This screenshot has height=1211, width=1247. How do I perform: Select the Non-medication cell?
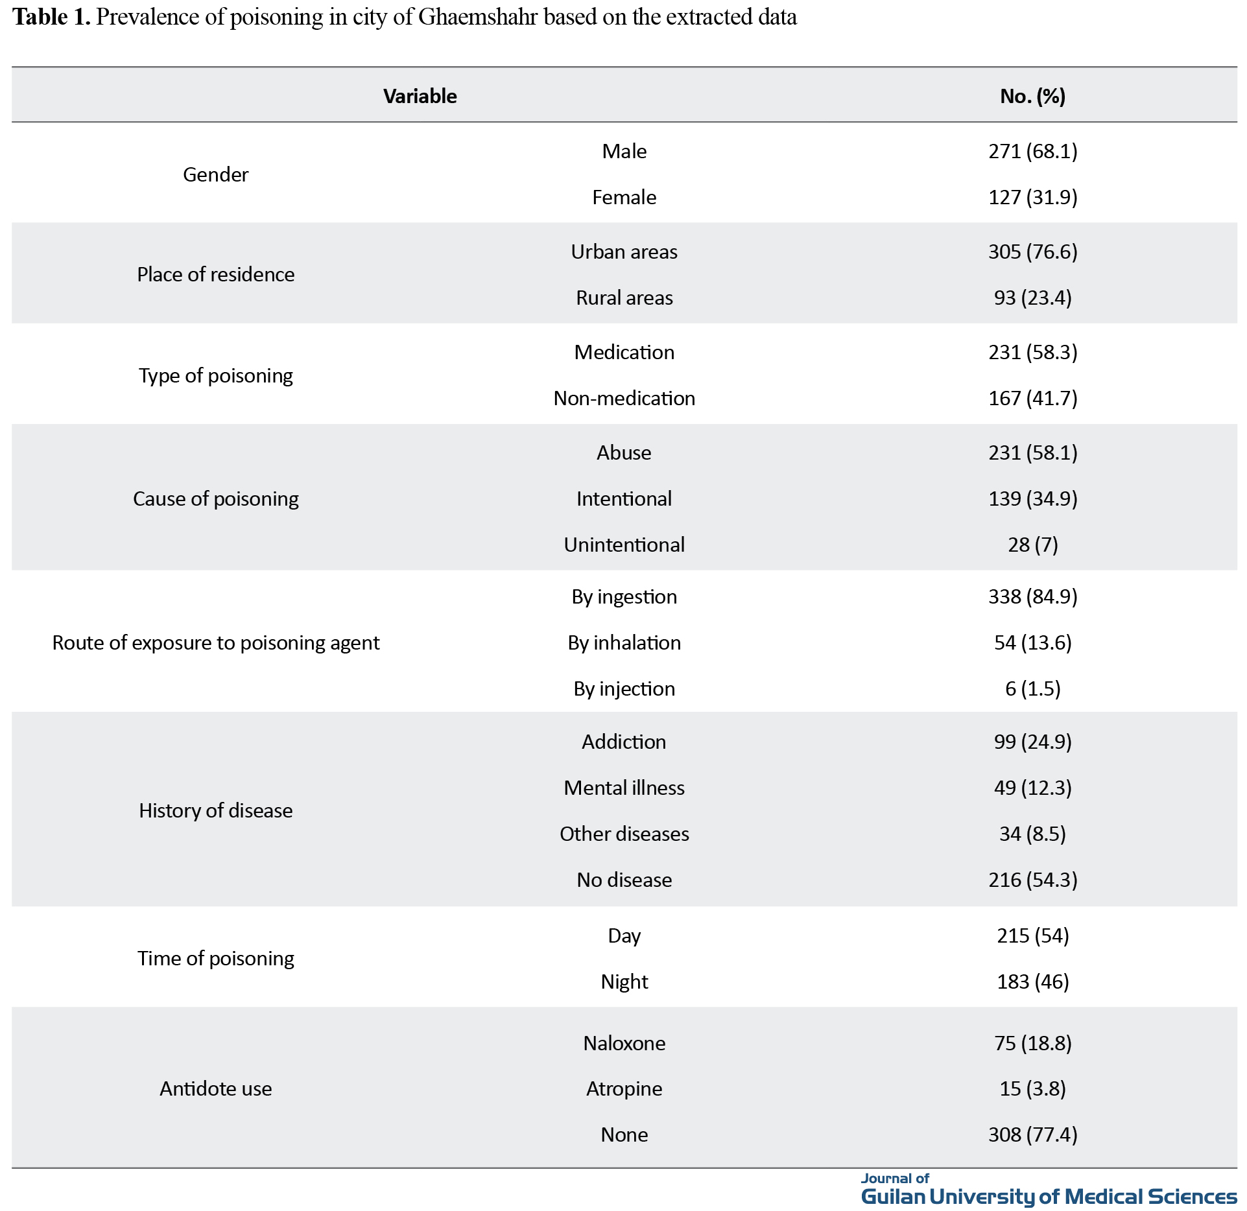pos(624,398)
